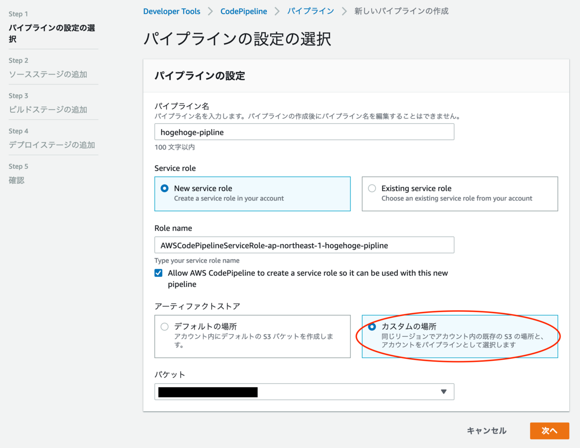Open パイプライン breadcrumb link

[310, 11]
